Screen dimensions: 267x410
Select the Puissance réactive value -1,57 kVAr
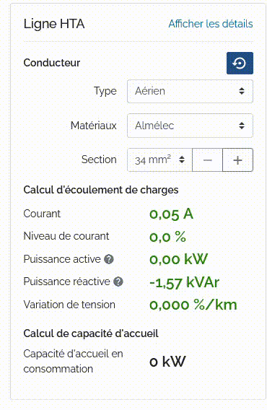pyautogui.click(x=184, y=283)
